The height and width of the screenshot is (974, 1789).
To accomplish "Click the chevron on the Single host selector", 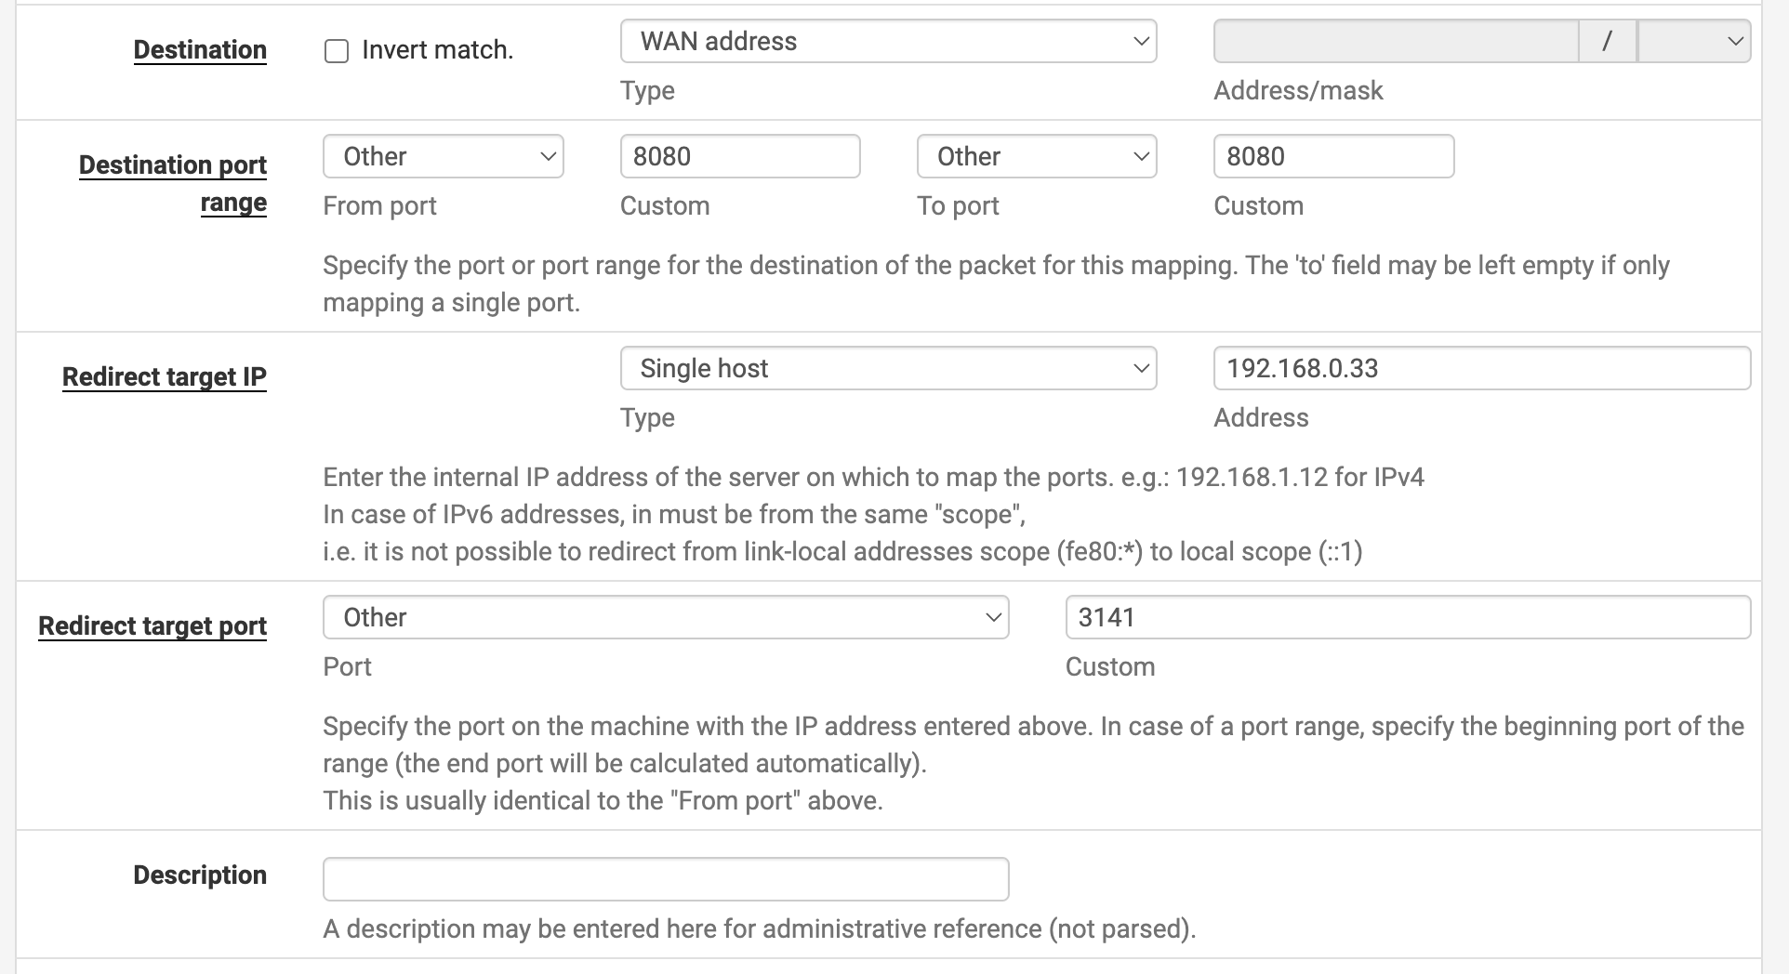I will tap(1142, 369).
